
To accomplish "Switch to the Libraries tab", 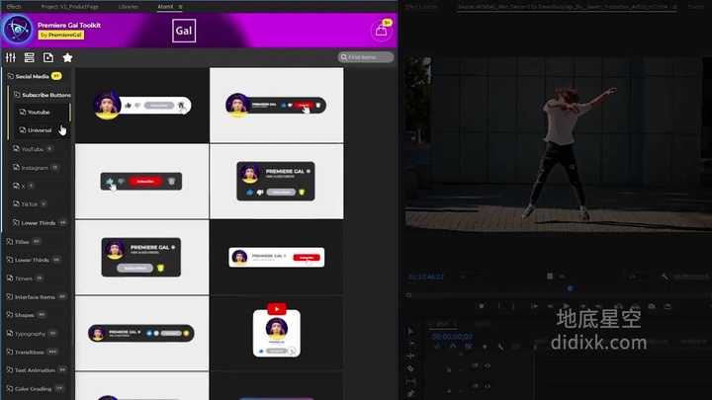I will pos(128,6).
